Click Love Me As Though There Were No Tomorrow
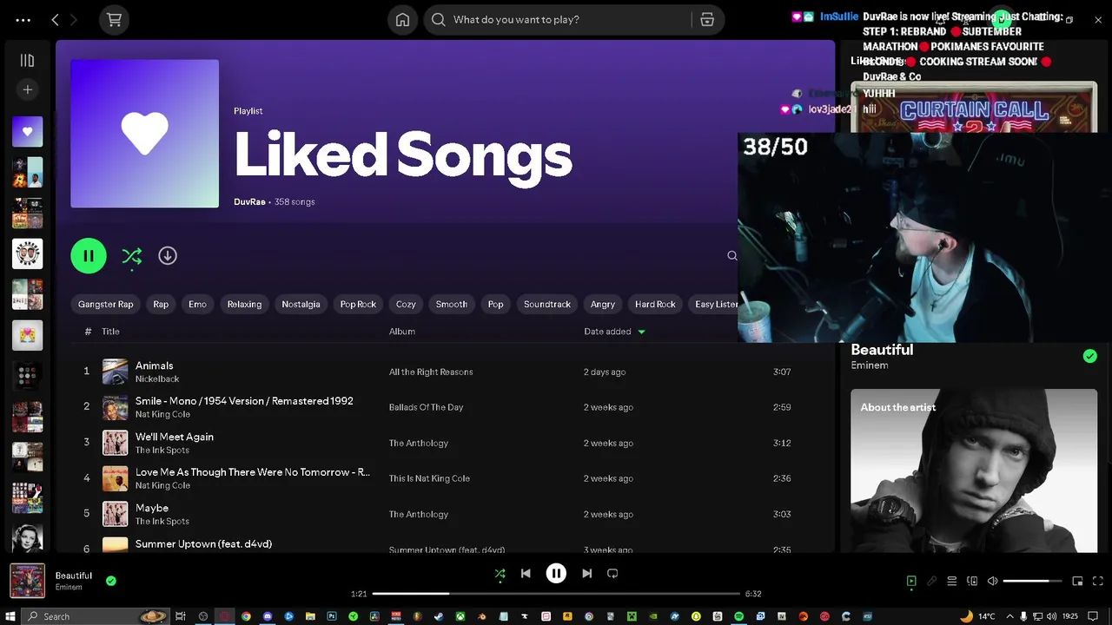Viewport: 1112px width, 625px height. point(253,473)
